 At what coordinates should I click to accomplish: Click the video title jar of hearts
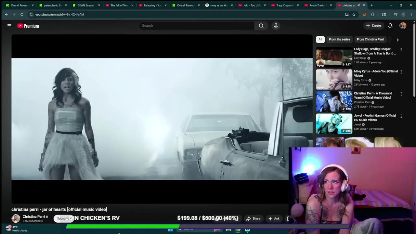59,209
